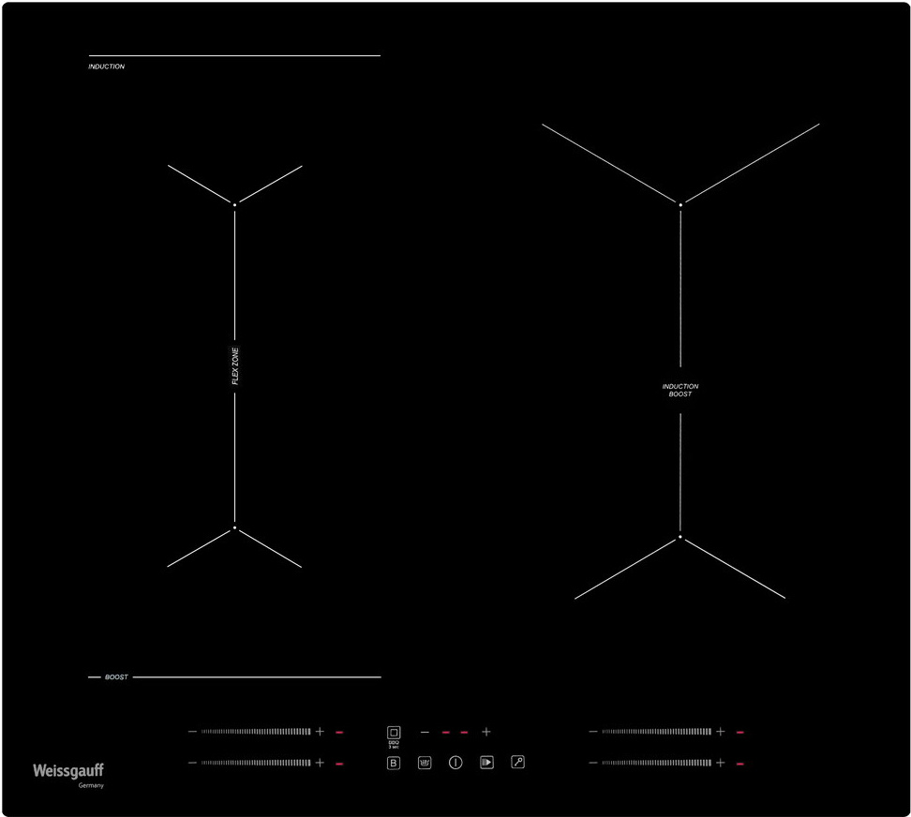The height and width of the screenshot is (817, 911).
Task: Tap upper left slider plus sign
Action: pos(320,732)
